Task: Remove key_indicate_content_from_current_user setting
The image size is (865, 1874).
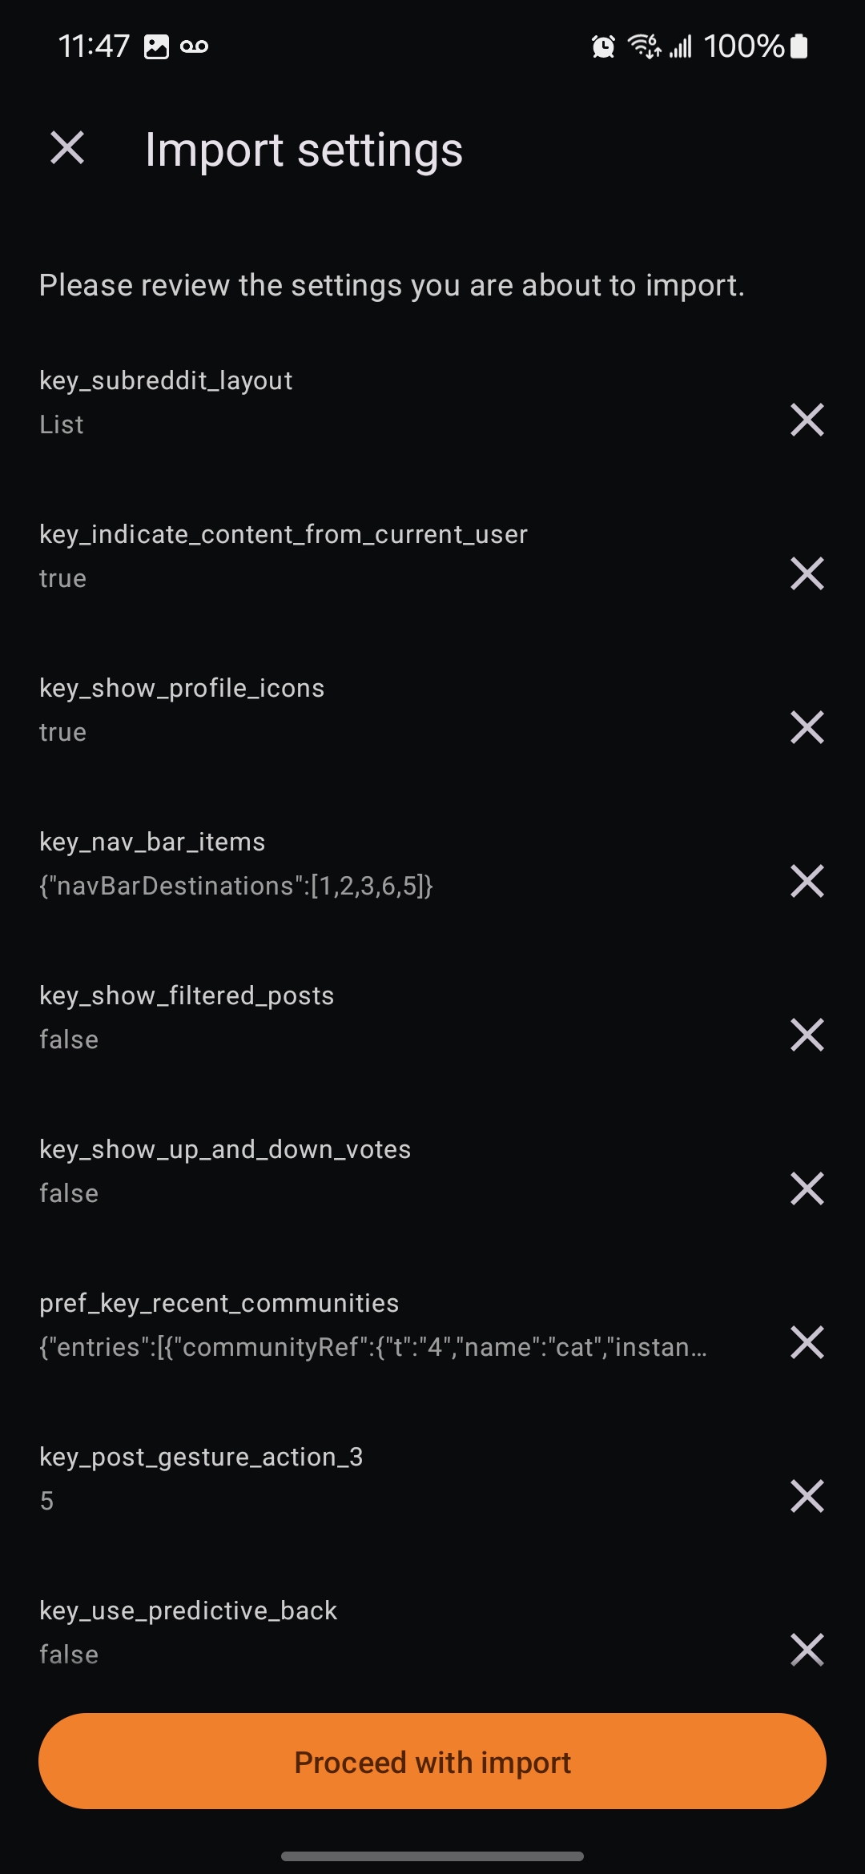Action: [x=807, y=573]
